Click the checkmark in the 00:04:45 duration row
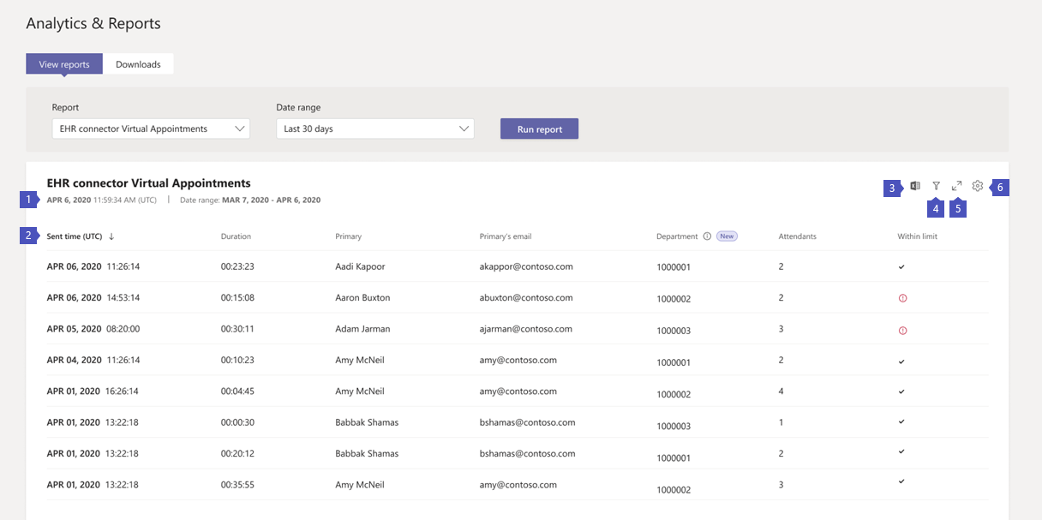Screen dimensions: 1042x520 pos(901,391)
